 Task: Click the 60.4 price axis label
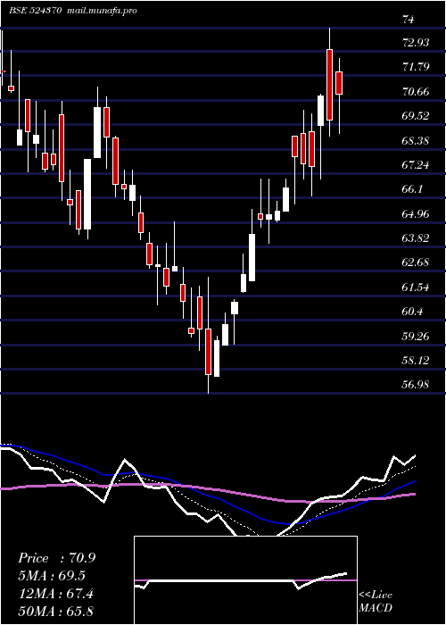point(412,312)
